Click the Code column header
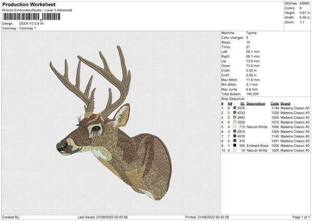Screen dimensions: 312x221 click(275, 103)
